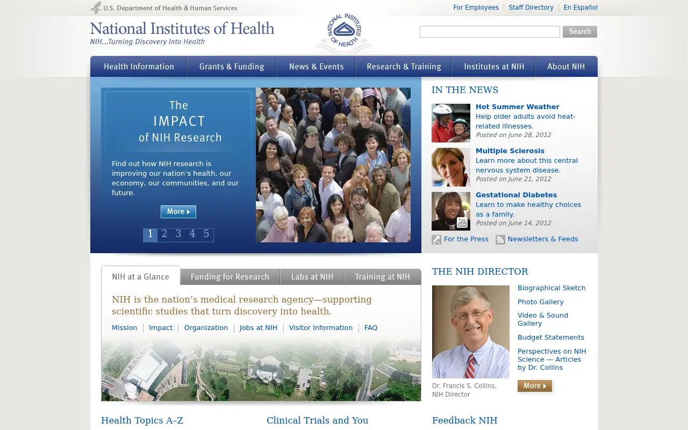Click Dr. Francis Collins portrait photo
The height and width of the screenshot is (430, 688).
(471, 332)
